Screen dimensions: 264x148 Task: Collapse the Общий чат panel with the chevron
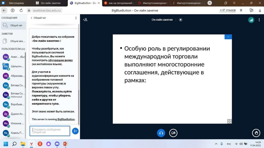click(x=31, y=18)
